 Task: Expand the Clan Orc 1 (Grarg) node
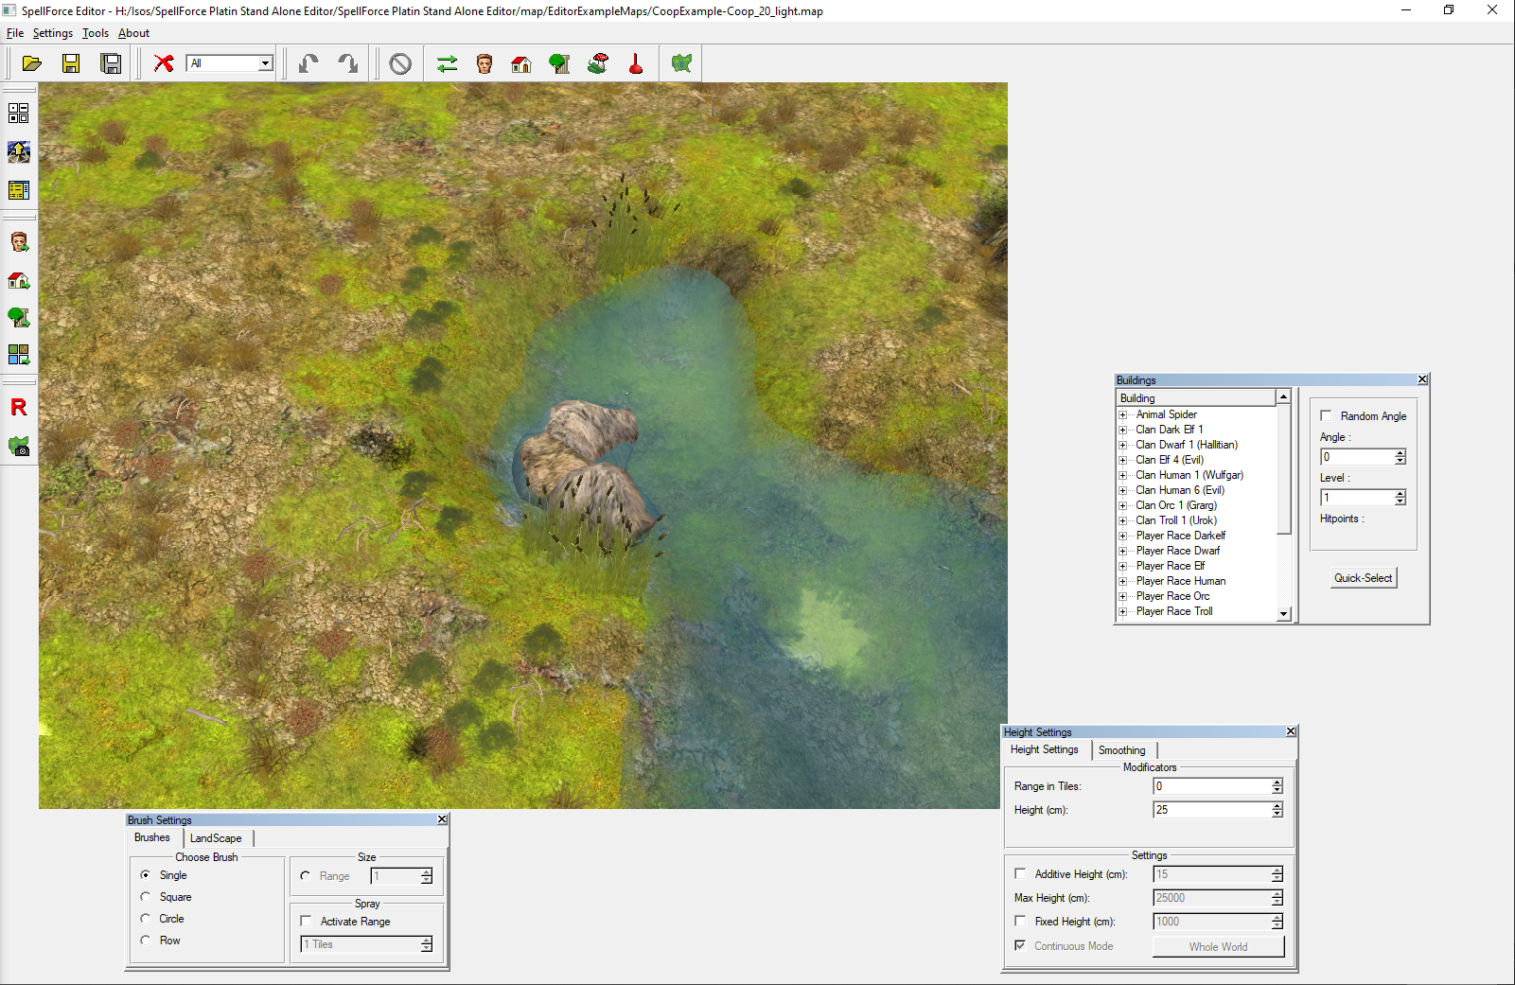tap(1123, 505)
